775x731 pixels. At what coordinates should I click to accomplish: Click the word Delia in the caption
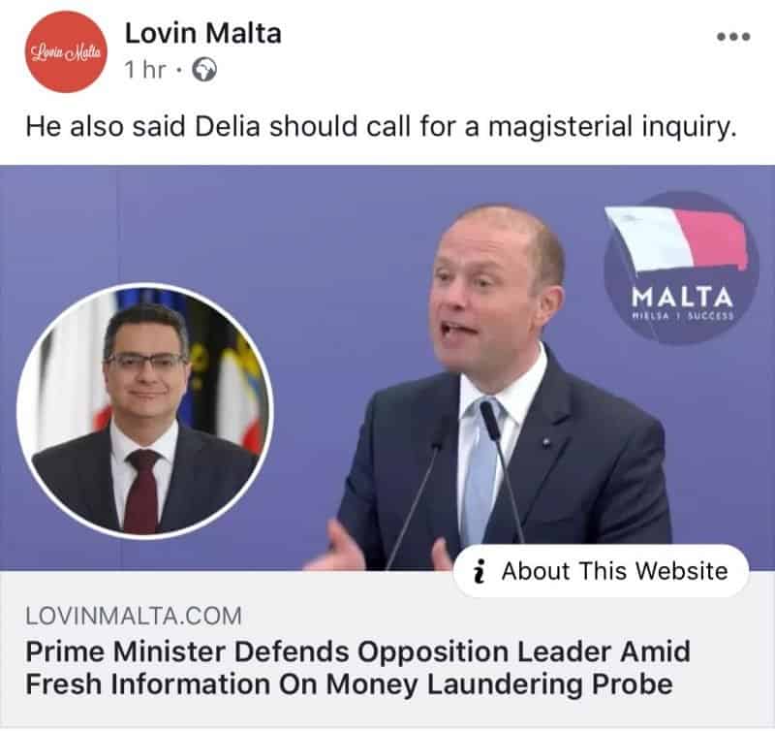click(x=228, y=126)
